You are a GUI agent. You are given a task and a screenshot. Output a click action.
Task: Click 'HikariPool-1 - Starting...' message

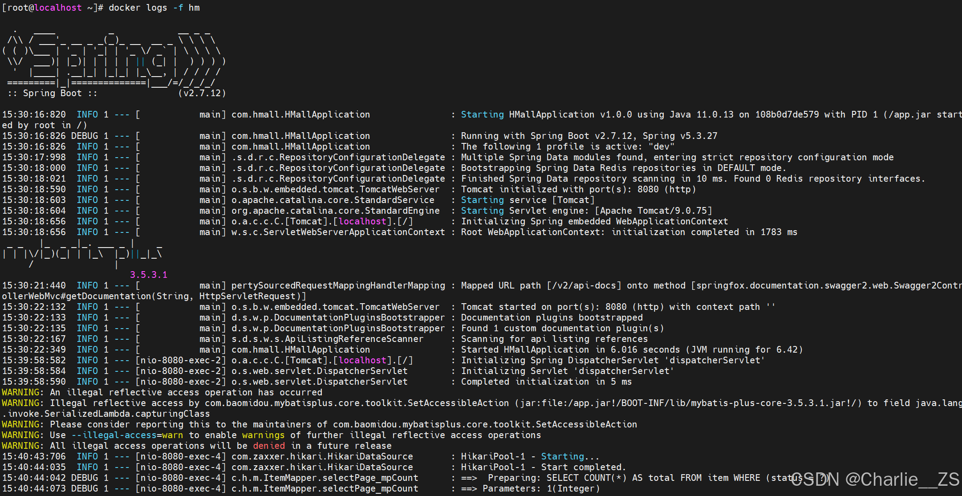(530, 456)
